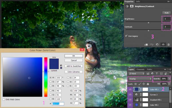Click the lock all padlock icon
The height and width of the screenshot is (108, 172).
pos(148,84)
